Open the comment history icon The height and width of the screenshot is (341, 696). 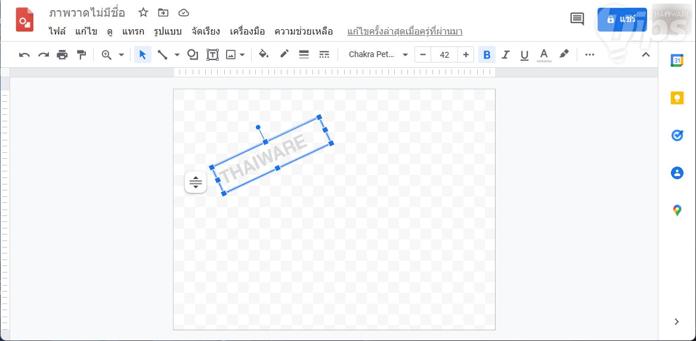tap(577, 19)
